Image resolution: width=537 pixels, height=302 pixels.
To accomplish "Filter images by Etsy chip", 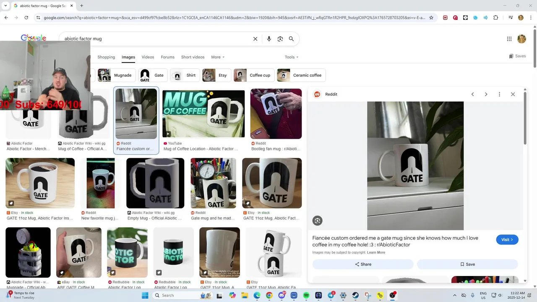I will 216,75.
